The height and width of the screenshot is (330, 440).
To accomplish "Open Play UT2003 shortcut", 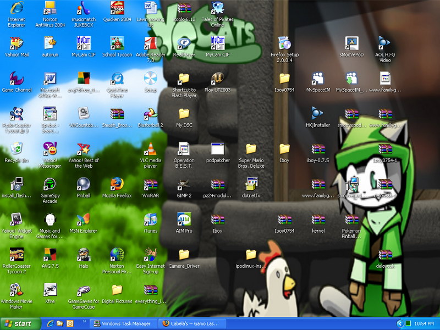I will (217, 79).
